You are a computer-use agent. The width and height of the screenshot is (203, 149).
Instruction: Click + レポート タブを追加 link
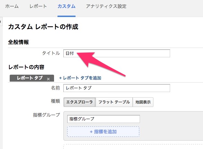[80, 78]
